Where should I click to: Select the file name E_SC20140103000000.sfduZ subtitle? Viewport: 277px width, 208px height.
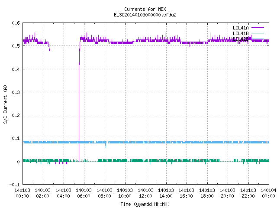coord(145,15)
